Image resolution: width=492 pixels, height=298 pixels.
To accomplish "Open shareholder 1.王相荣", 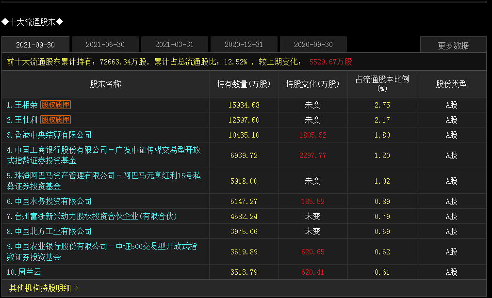I will pyautogui.click(x=22, y=105).
